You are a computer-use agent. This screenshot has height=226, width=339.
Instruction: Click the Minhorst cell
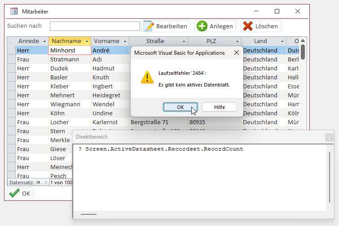(70, 50)
